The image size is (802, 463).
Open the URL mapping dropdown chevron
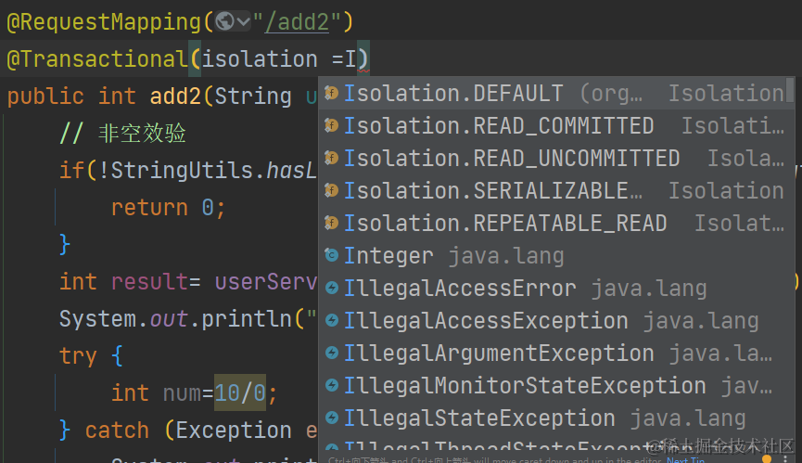[244, 22]
